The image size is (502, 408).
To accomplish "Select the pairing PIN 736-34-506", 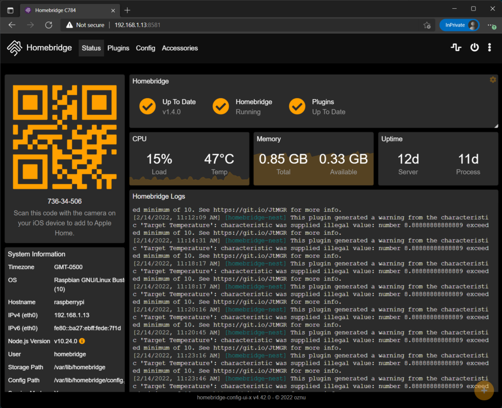I will (65, 201).
